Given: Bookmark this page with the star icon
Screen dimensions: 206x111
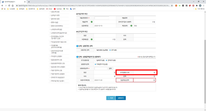Looking at the screenshot, I should click(x=172, y=5).
